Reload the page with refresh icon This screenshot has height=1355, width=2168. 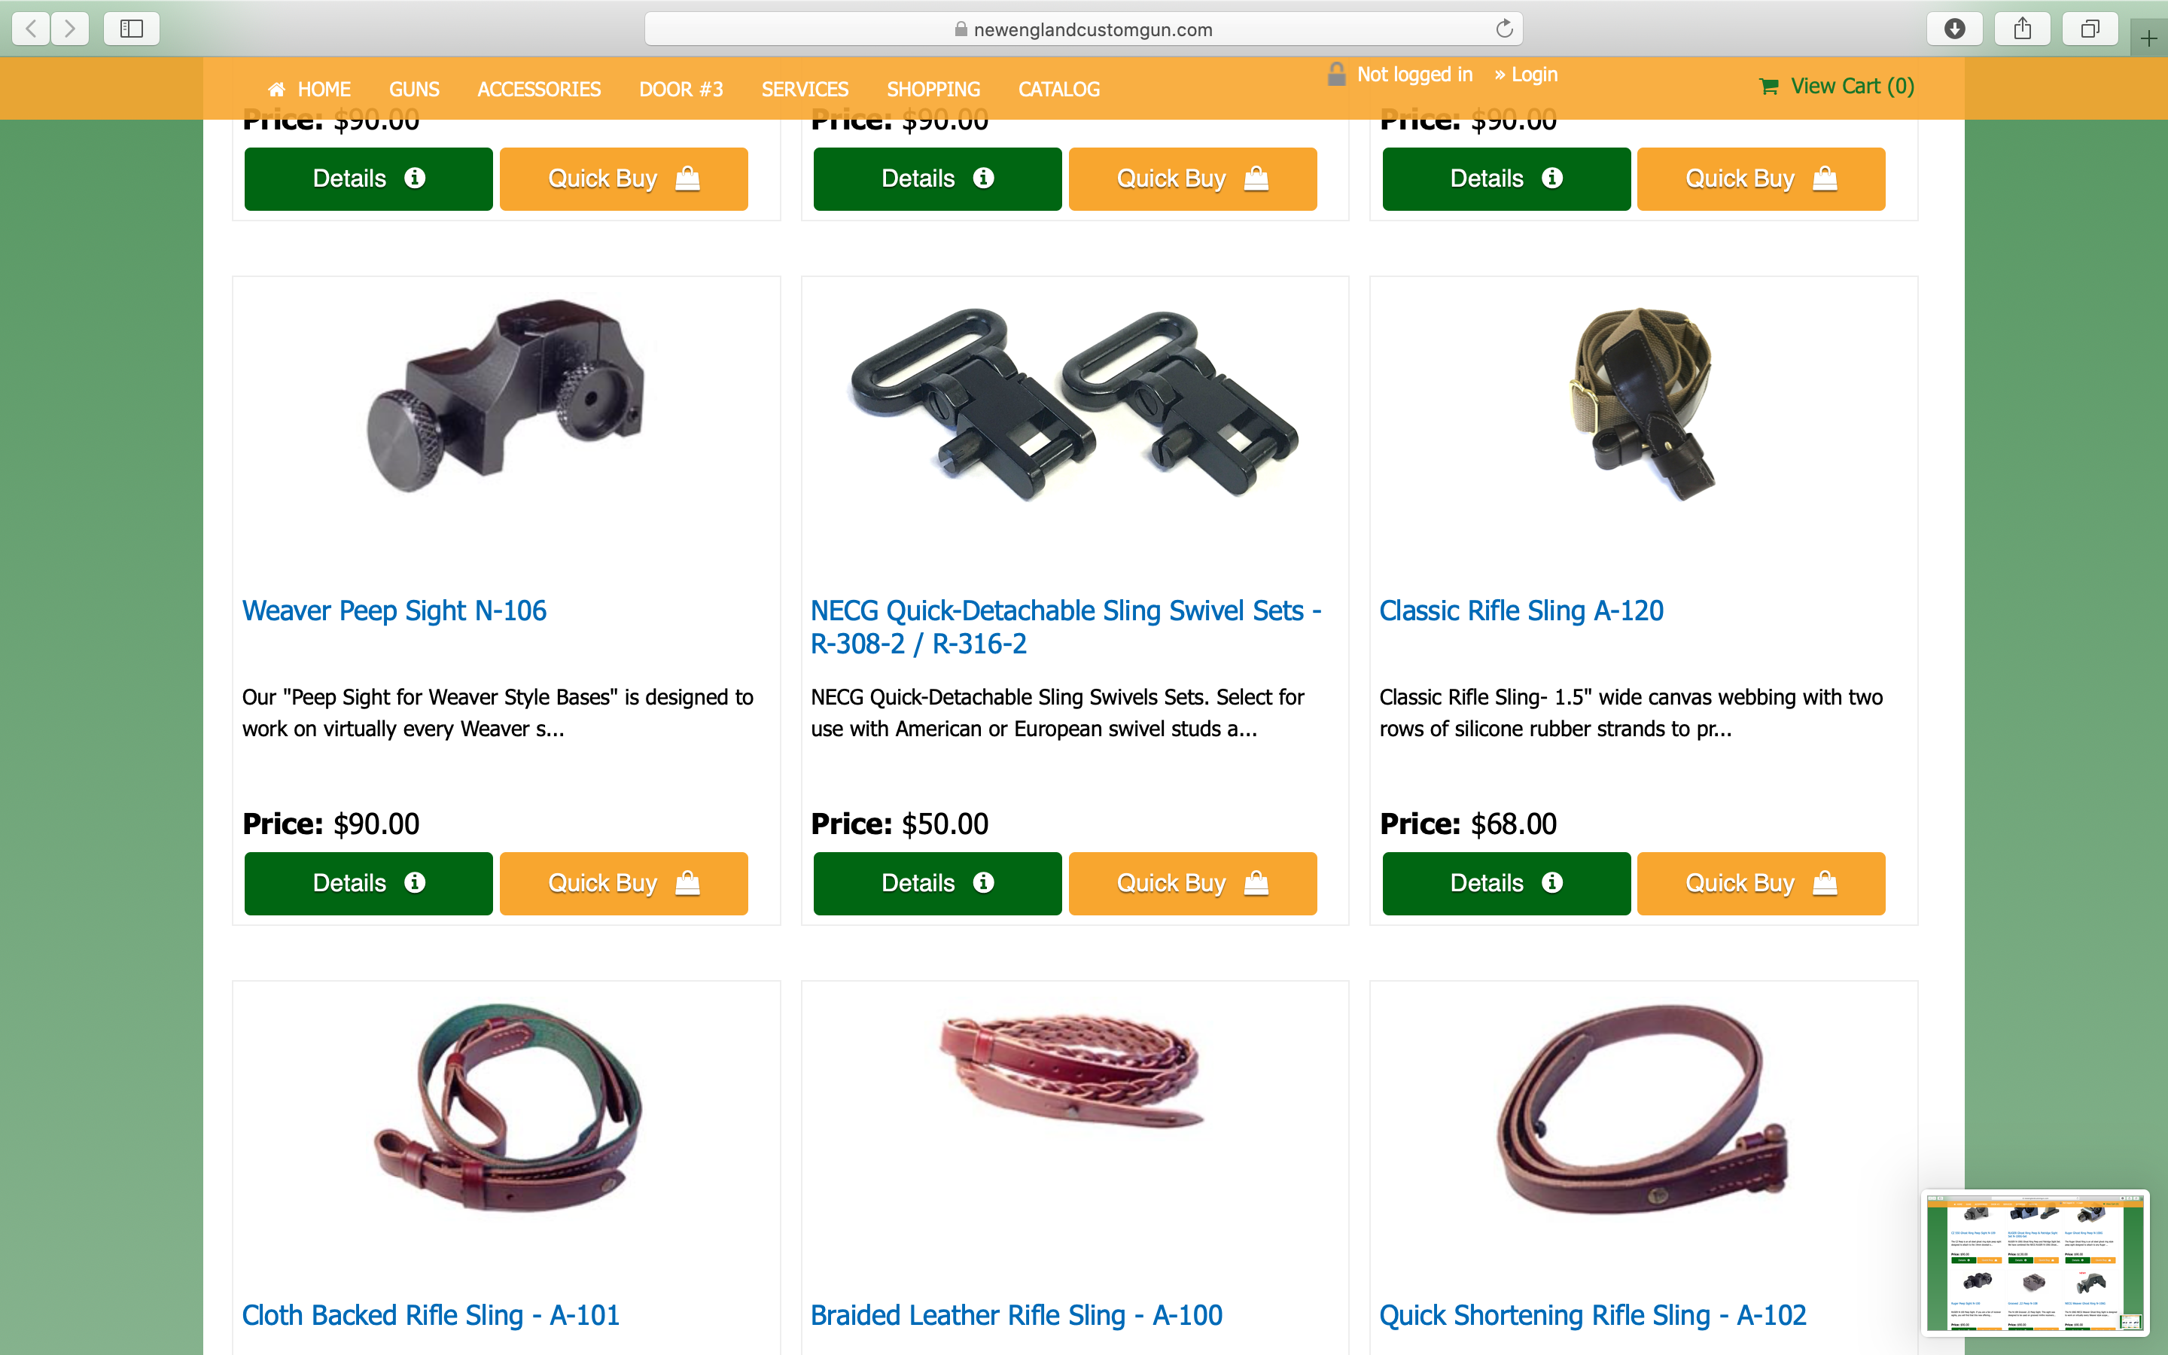point(1504,29)
